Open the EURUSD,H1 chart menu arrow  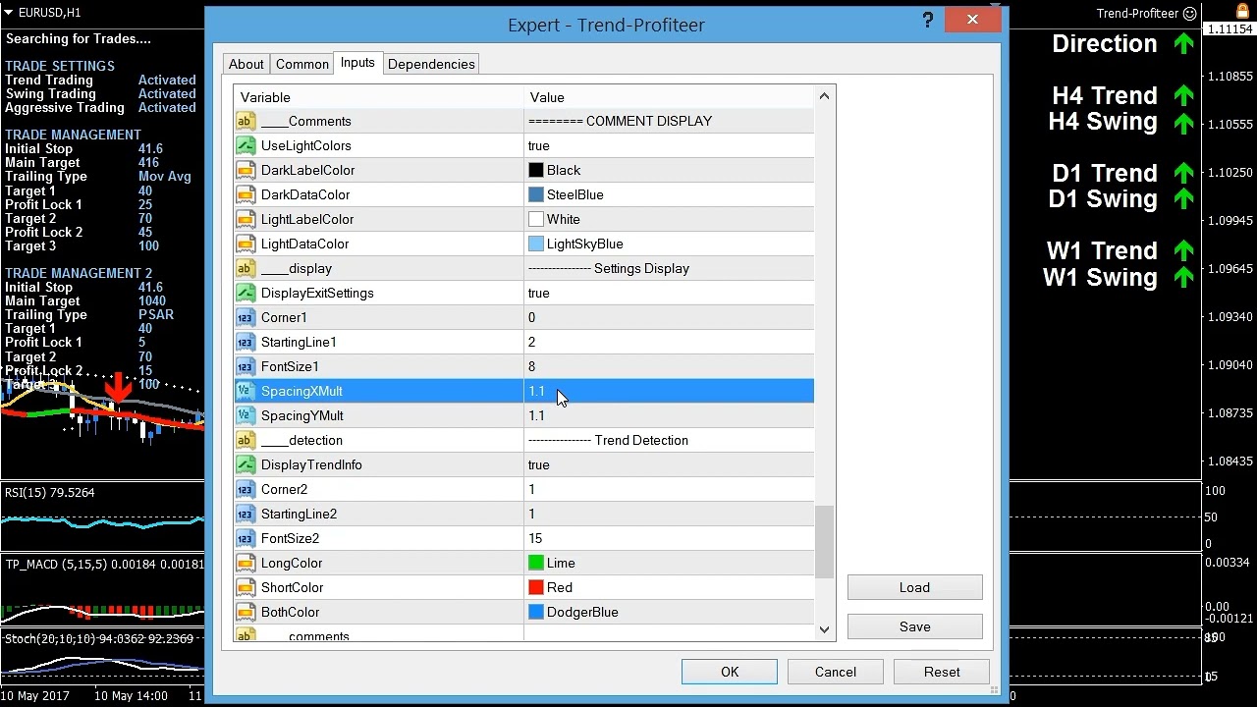point(10,13)
